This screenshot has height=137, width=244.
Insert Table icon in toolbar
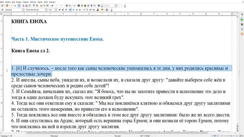(x=70, y=6)
